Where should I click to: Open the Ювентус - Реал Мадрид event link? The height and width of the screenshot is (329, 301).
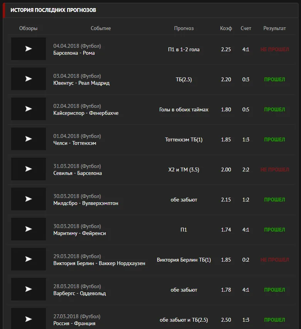click(x=81, y=83)
